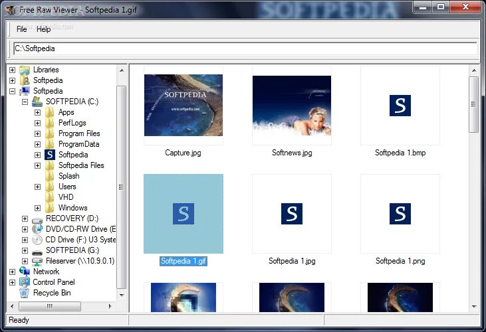486x332 pixels.
Task: Click the Control Panel icon
Action: pos(25,282)
